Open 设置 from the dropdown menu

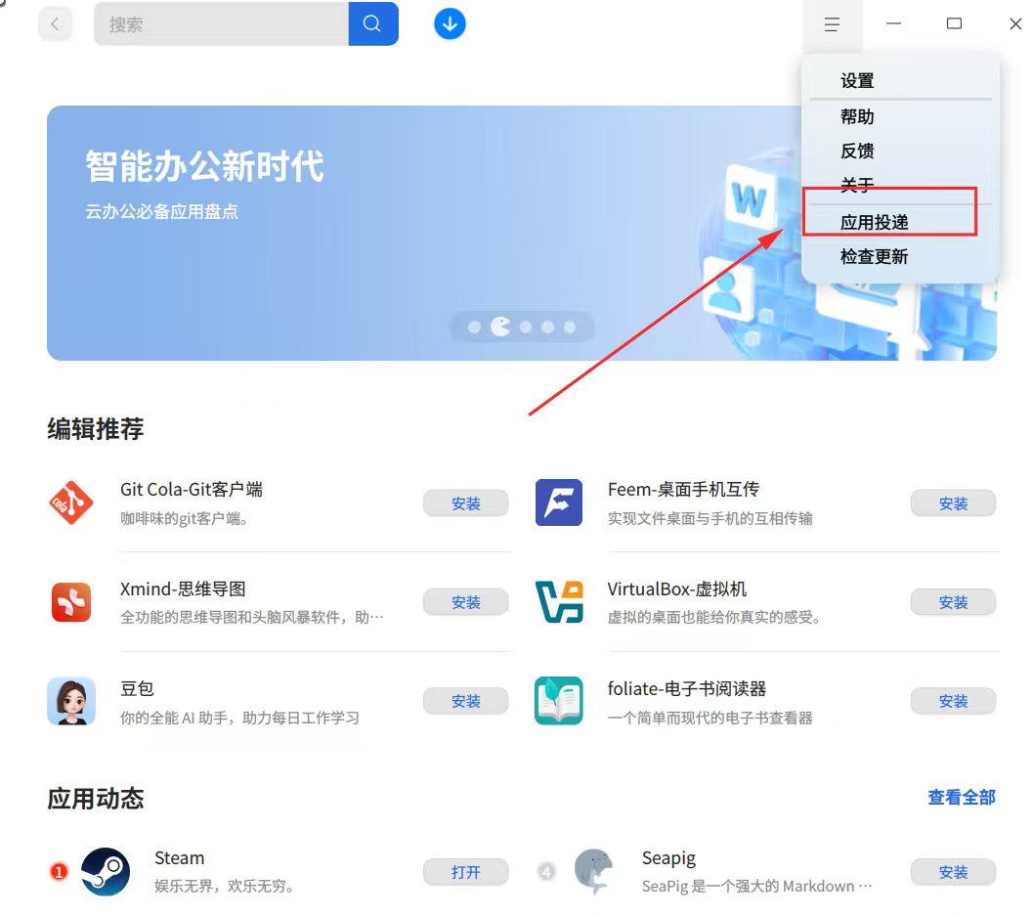tap(858, 80)
